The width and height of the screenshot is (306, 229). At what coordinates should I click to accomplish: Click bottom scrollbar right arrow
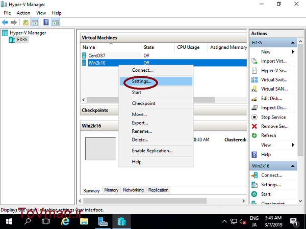click(x=243, y=201)
